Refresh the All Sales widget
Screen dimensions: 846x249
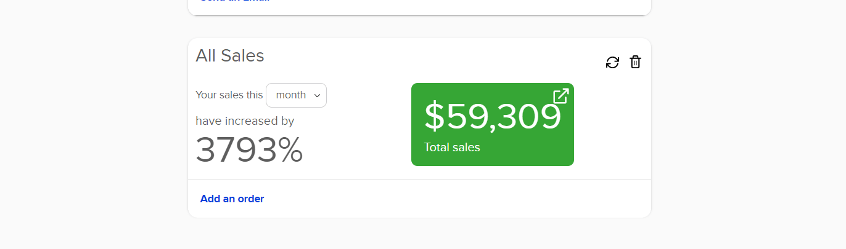tap(612, 62)
